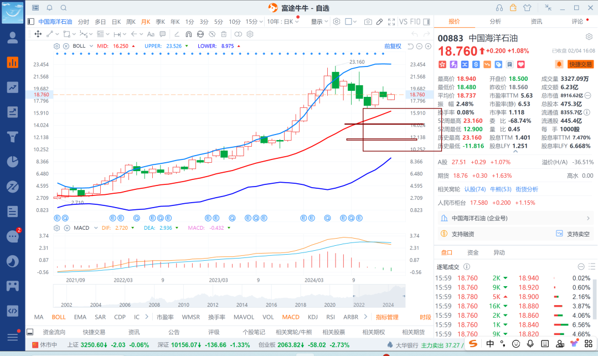Select the MA indicator button
This screenshot has height=356, width=598.
39,317
